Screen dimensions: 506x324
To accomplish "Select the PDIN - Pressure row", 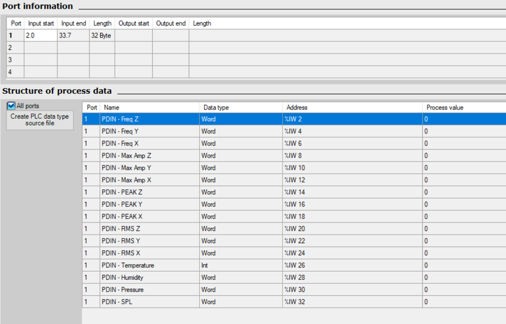I will click(294, 290).
